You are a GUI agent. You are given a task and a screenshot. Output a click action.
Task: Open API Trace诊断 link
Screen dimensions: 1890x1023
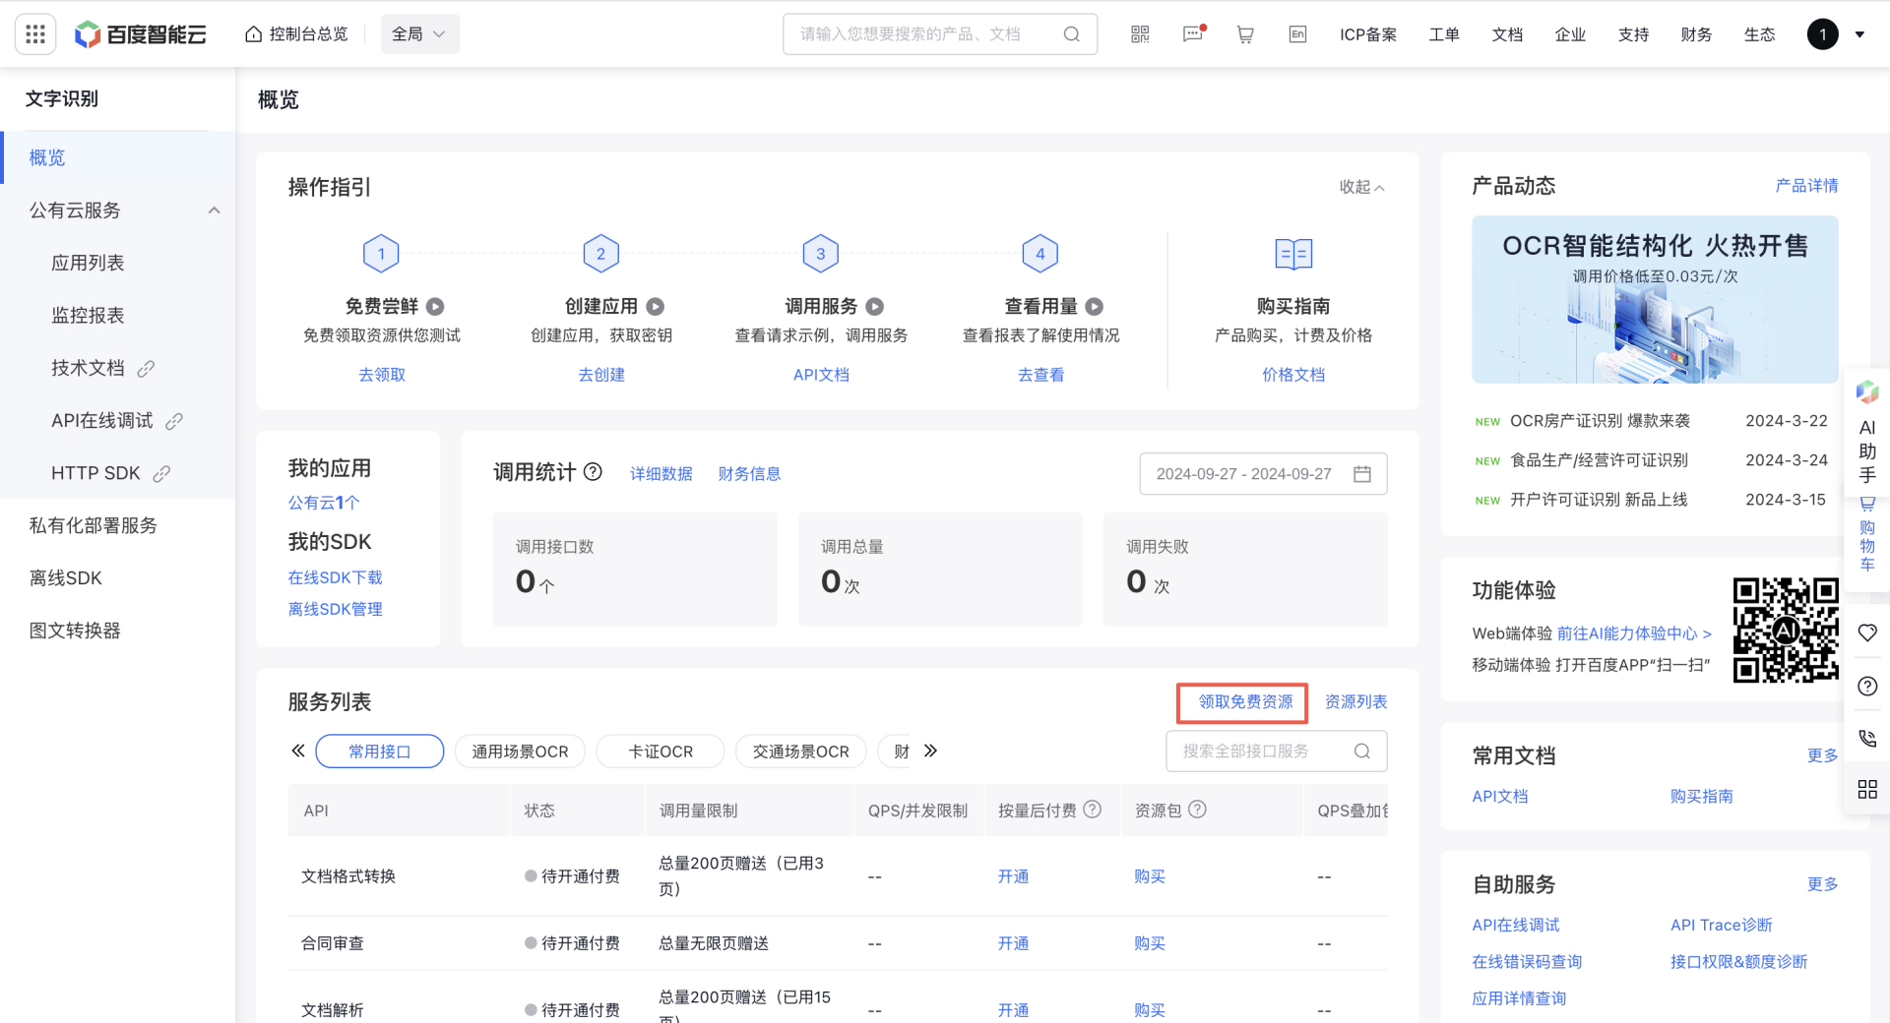click(x=1721, y=925)
